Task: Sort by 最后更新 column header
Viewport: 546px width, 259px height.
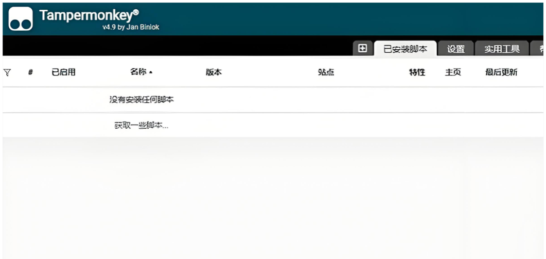Action: 501,72
